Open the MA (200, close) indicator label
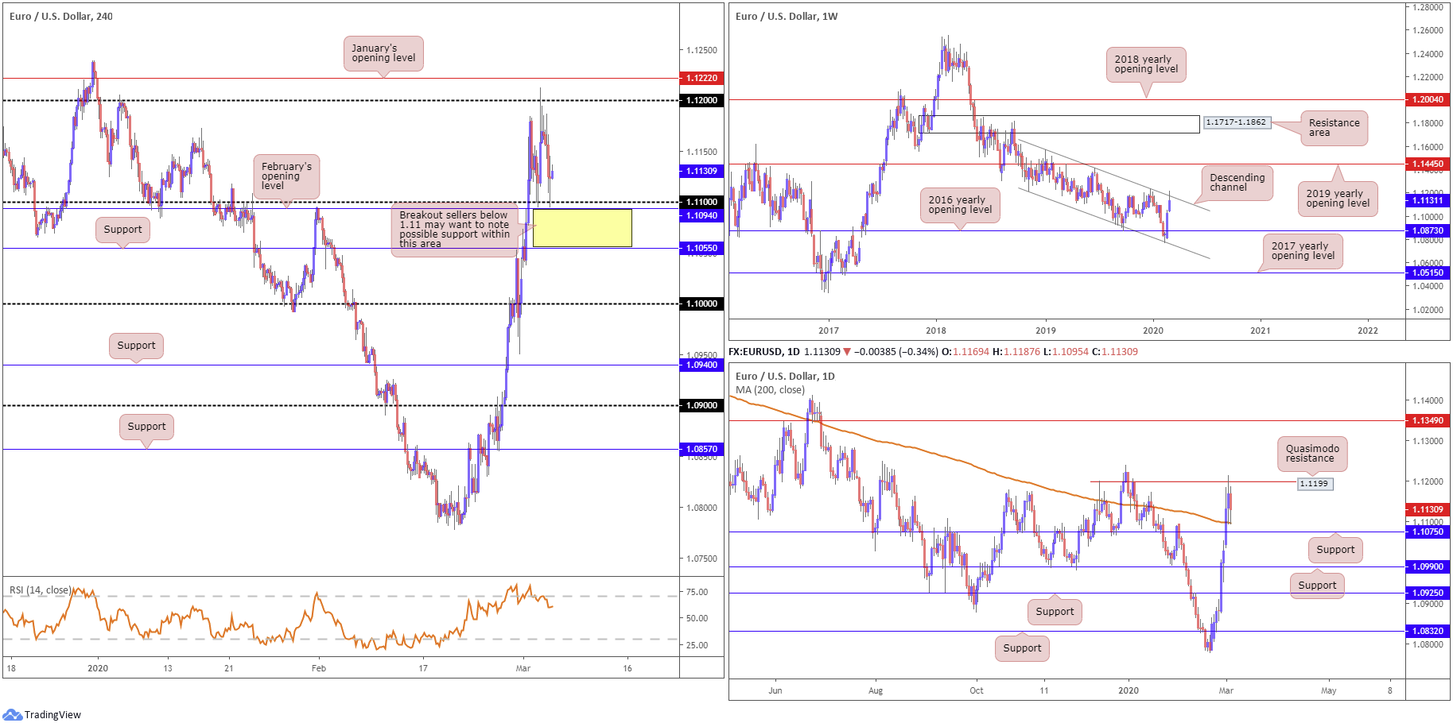 pyautogui.click(x=770, y=390)
